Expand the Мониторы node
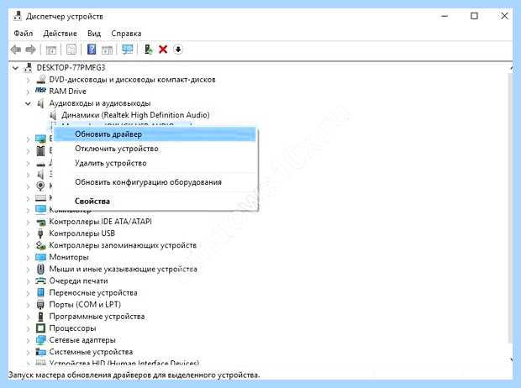Image resolution: width=521 pixels, height=388 pixels. click(x=29, y=258)
